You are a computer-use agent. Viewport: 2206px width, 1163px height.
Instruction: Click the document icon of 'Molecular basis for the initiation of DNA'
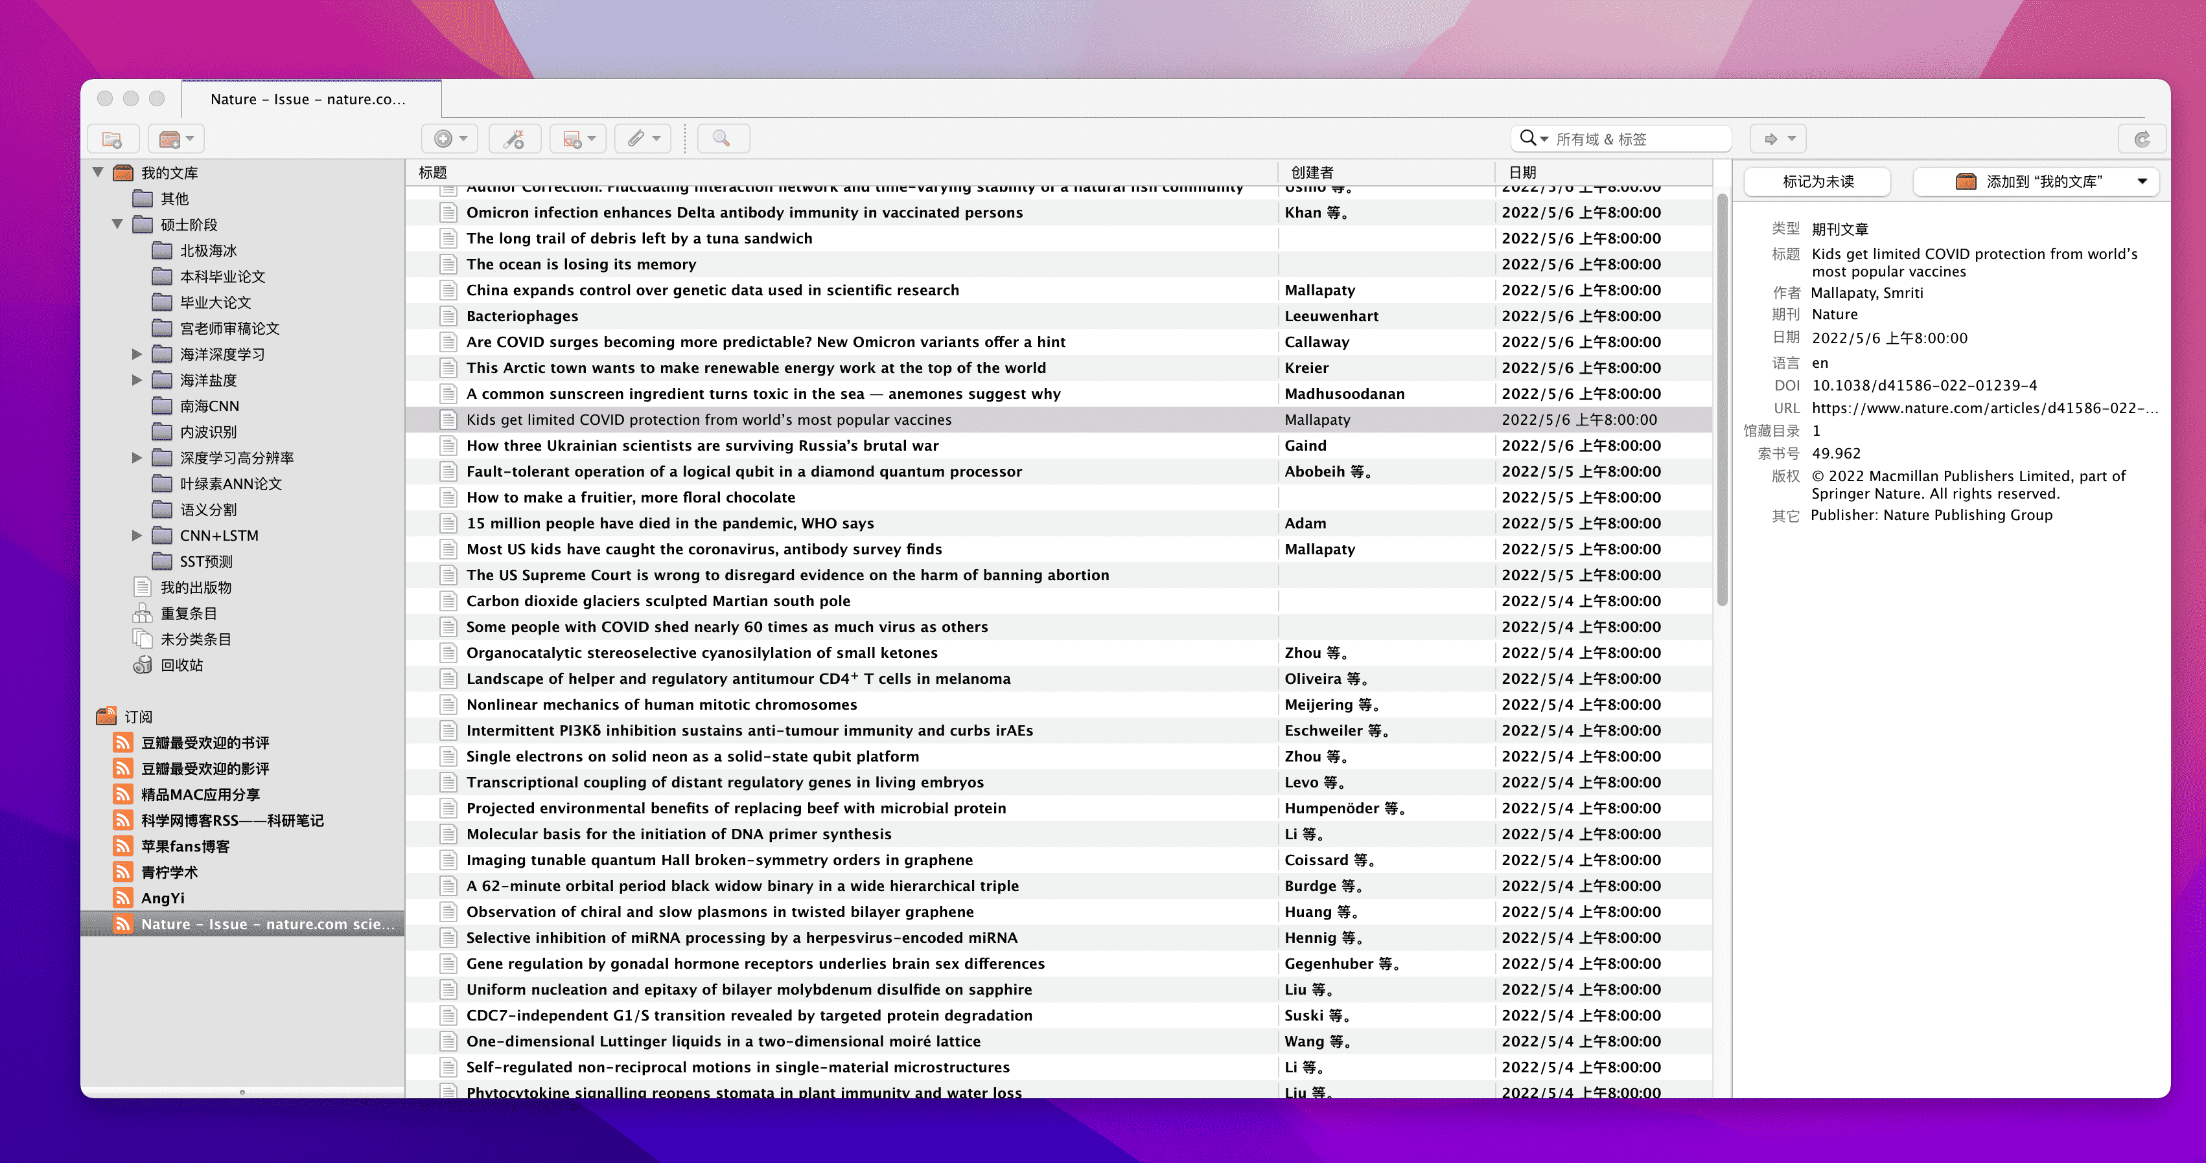447,833
